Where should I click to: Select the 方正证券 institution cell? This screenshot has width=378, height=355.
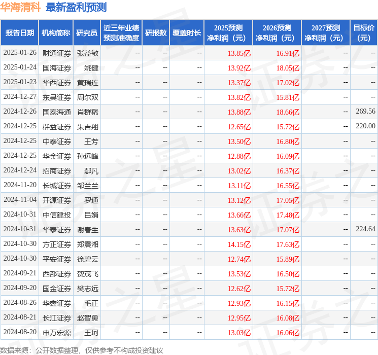57,244
